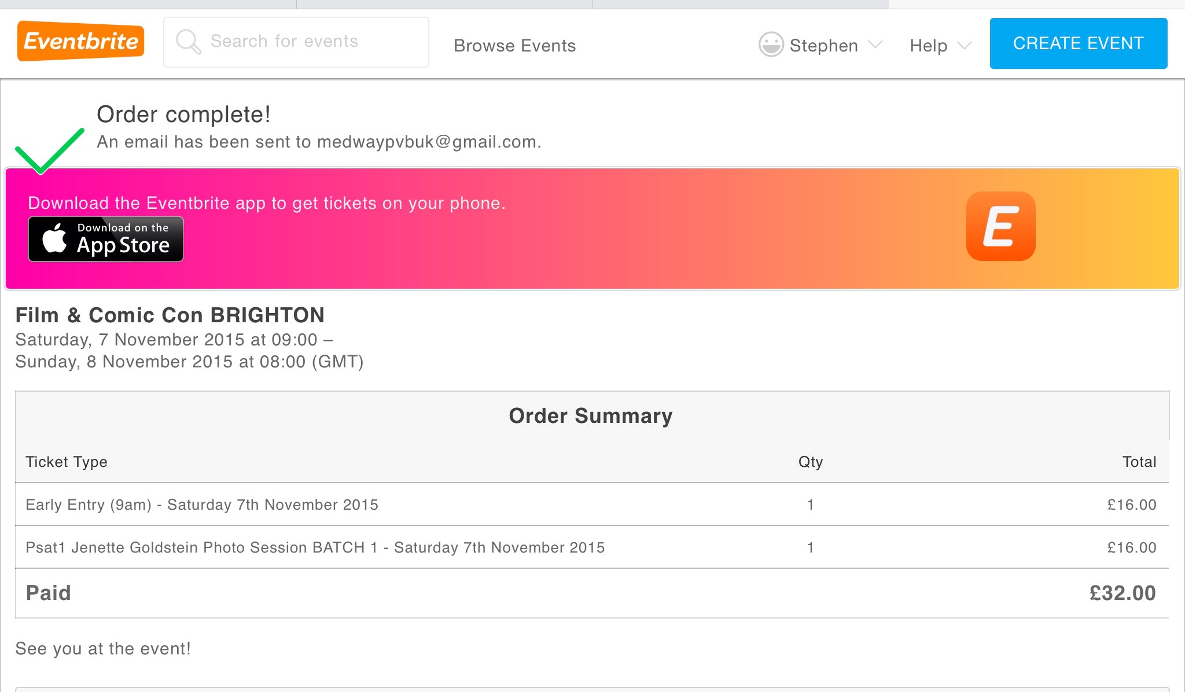Click the Stephen profile avatar icon
Screen dimensions: 1185x692
click(771, 45)
